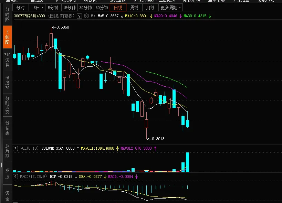Click DEA:-0.0277 value label

tap(90, 177)
